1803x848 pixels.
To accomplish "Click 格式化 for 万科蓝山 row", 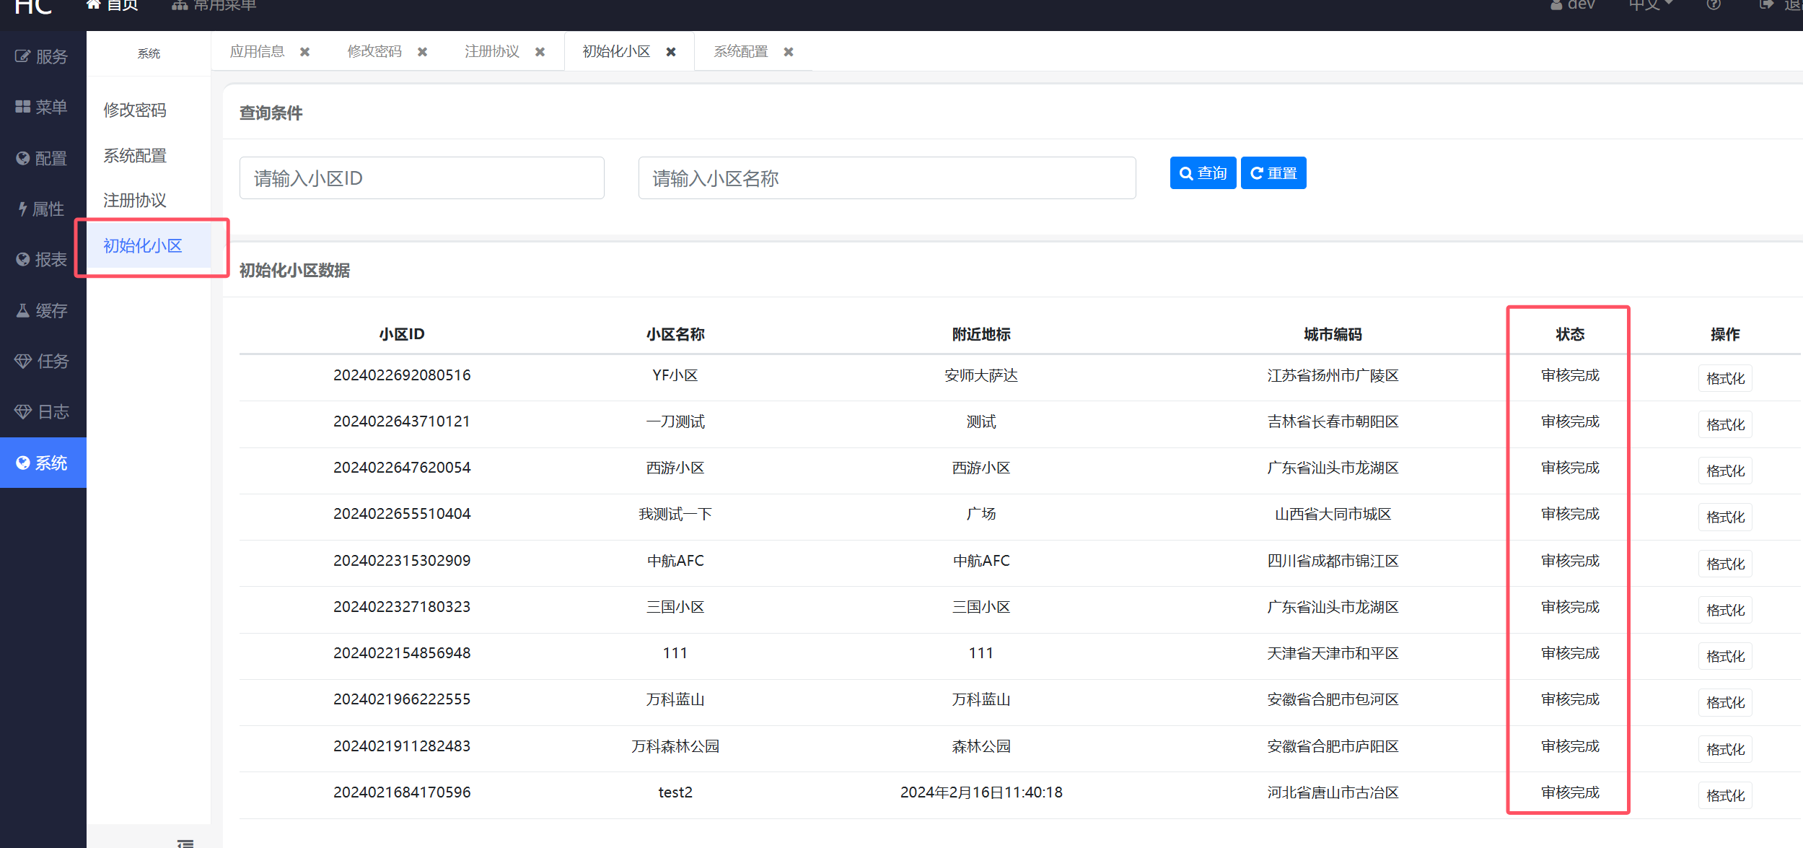I will coord(1725,702).
